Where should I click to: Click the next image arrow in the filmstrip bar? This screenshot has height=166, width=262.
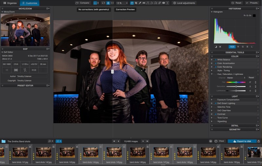click(143, 141)
